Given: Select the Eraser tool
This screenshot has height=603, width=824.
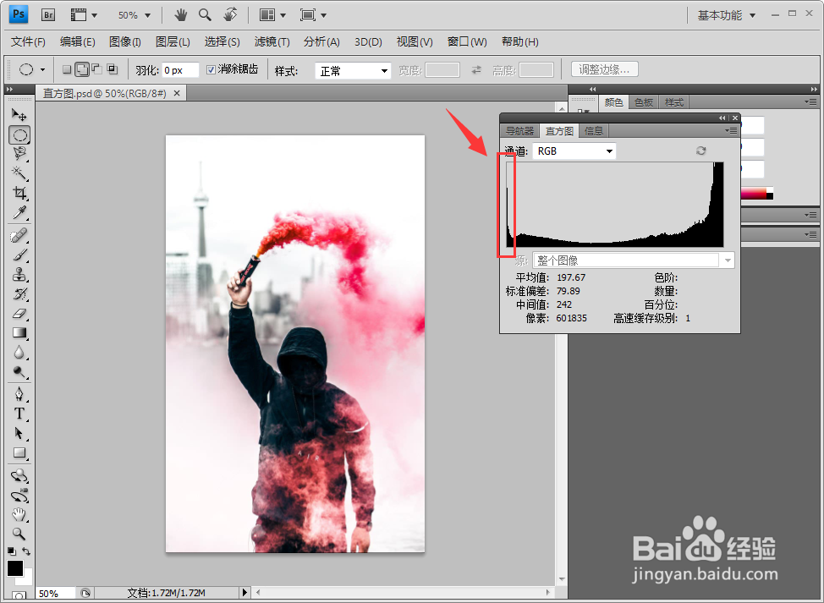Looking at the screenshot, I should coord(19,314).
